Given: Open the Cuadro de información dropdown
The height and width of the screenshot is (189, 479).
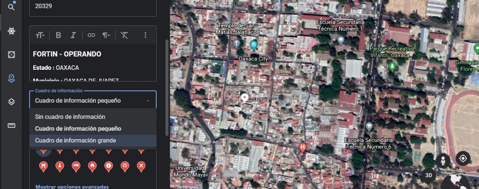Looking at the screenshot, I should coord(93,100).
